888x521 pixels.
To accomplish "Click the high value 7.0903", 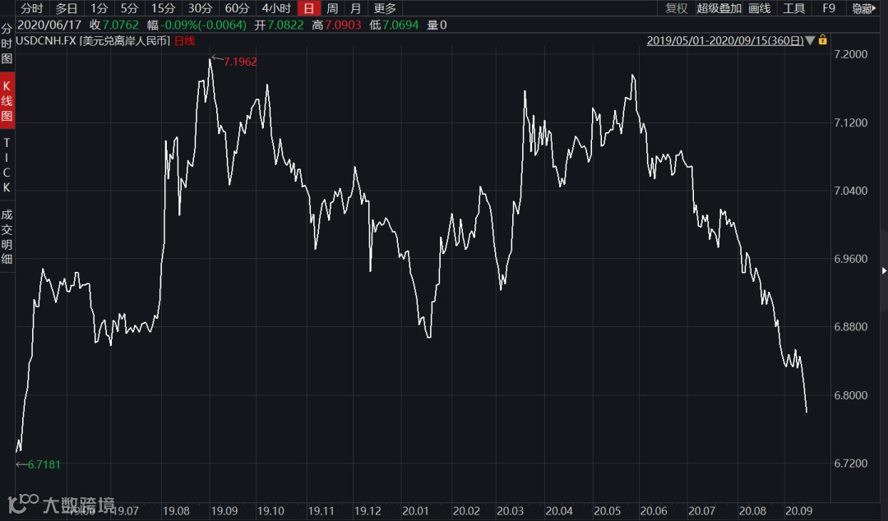I will pos(343,25).
